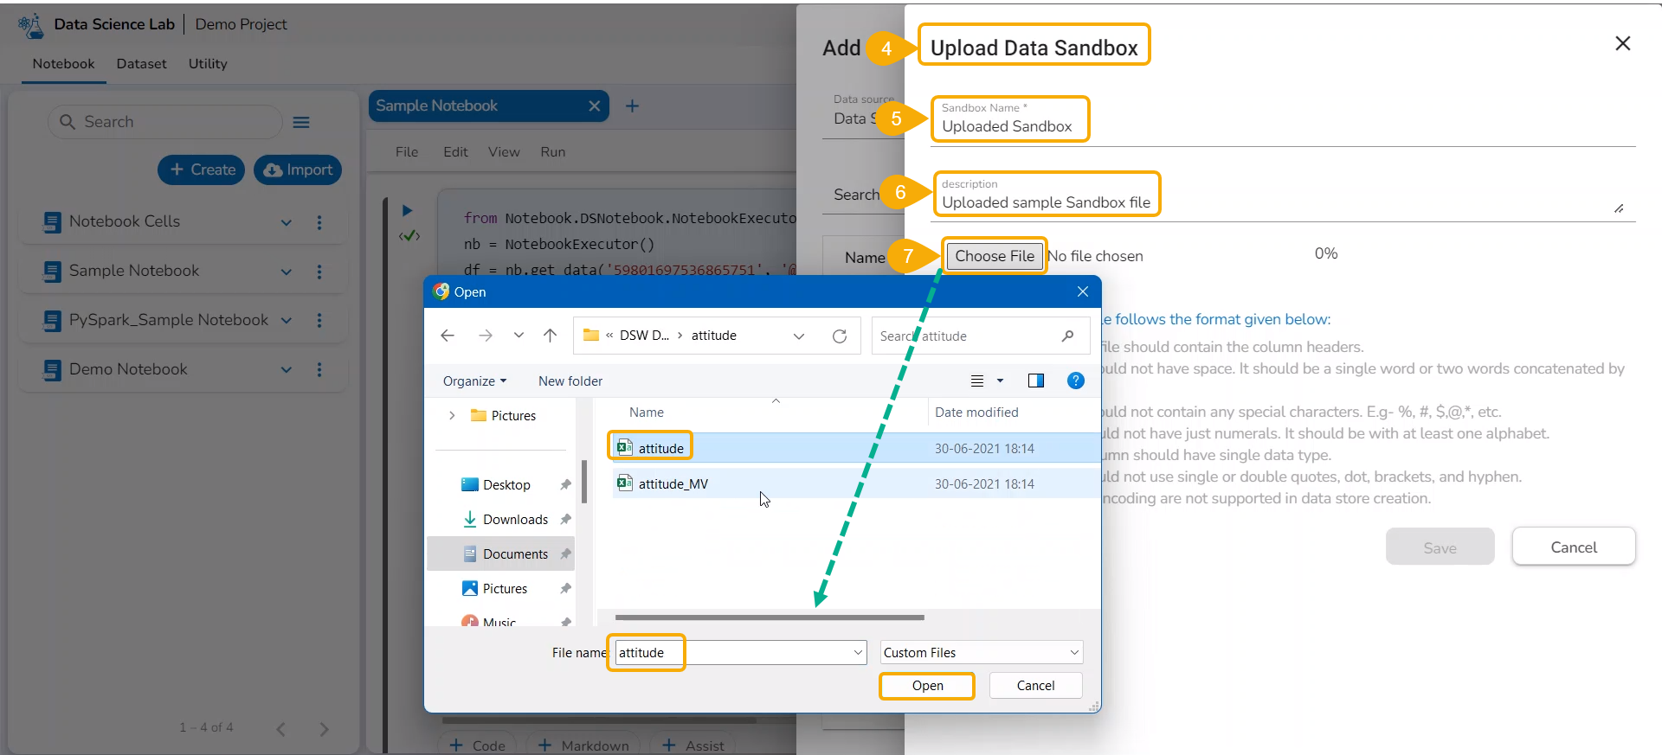
Task: Expand the Organize dropdown menu
Action: (x=474, y=381)
